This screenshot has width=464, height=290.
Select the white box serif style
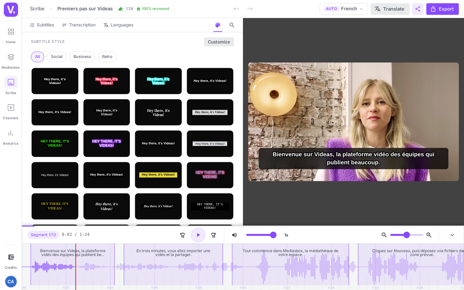click(210, 112)
